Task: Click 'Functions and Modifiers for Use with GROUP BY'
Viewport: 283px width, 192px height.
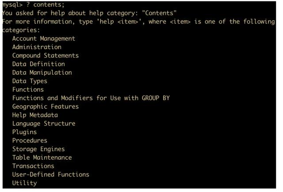Action: [91, 98]
